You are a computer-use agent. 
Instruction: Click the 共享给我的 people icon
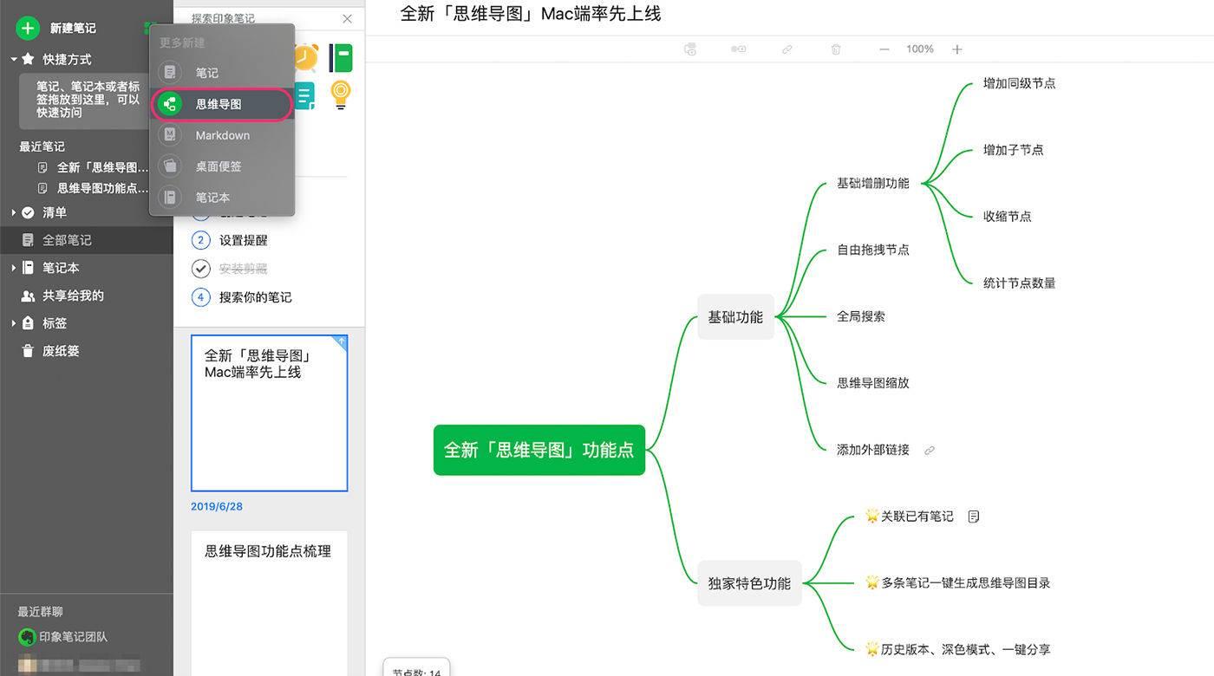[x=28, y=296]
